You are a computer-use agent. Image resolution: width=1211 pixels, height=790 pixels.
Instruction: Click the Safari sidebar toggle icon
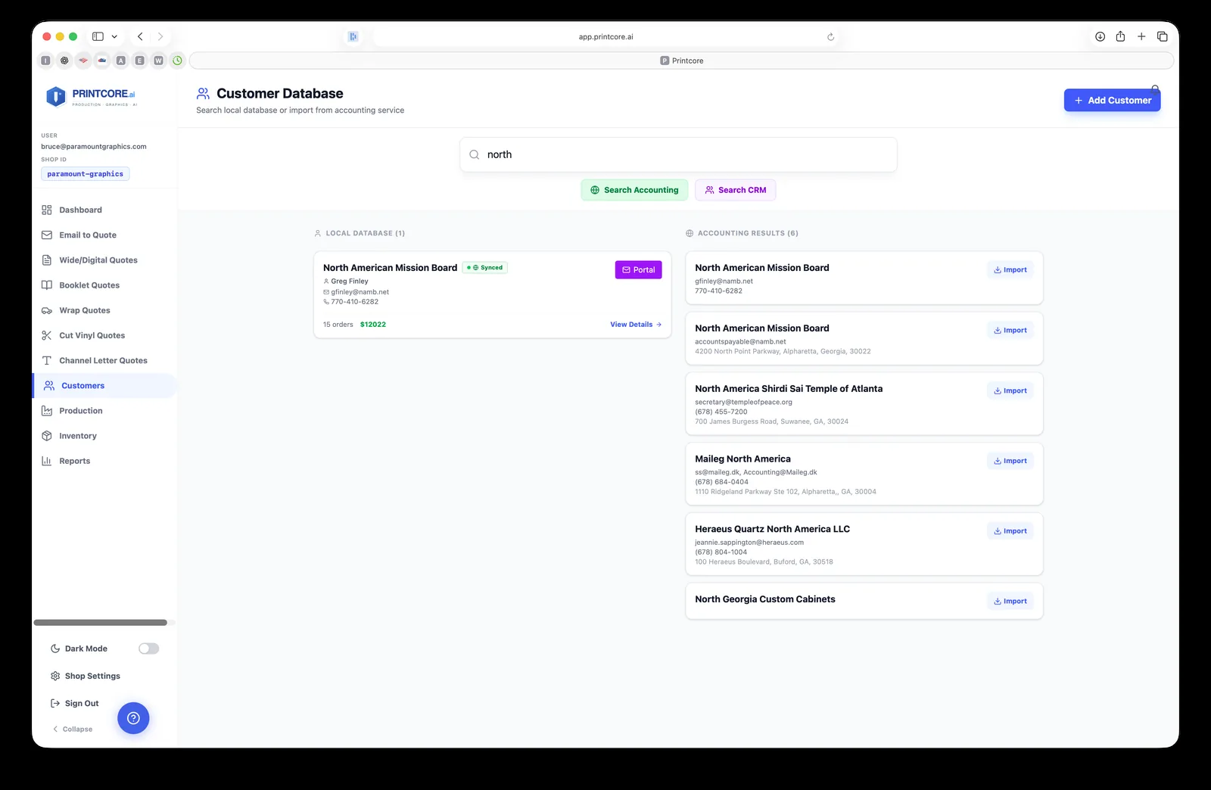98,36
